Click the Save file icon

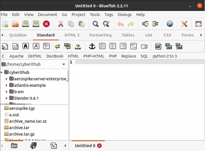tap(26, 24)
